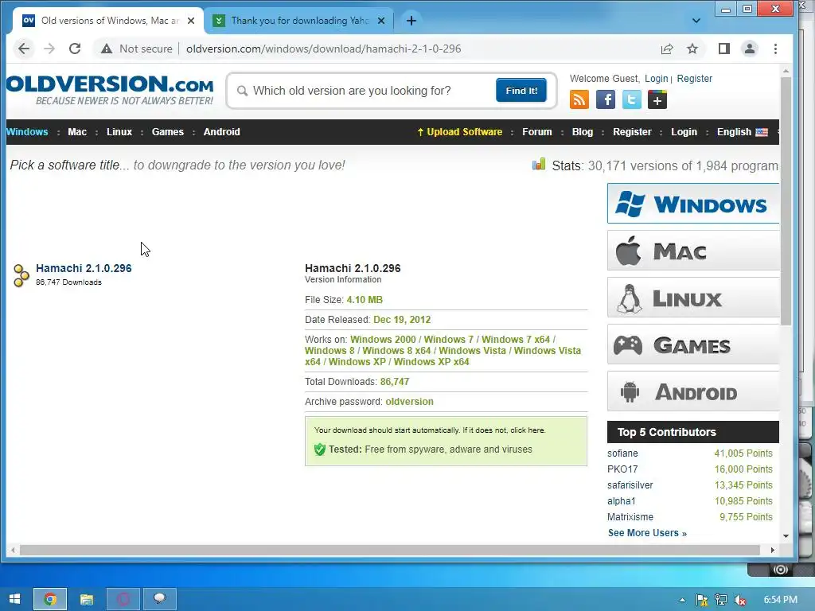Click the browser forward arrow
815x611 pixels.
(x=49, y=49)
